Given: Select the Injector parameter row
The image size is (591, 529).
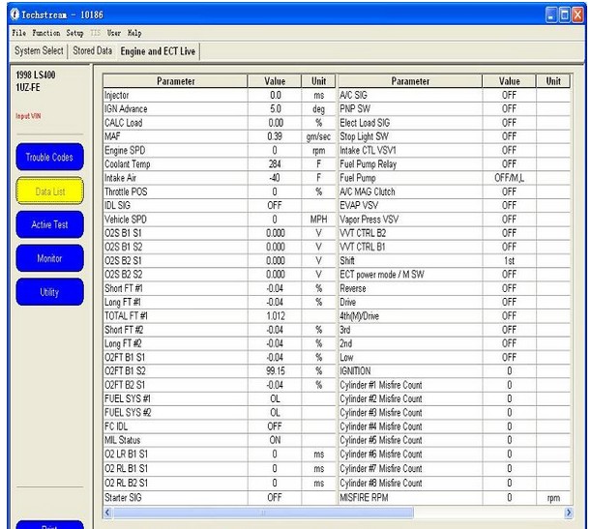Looking at the screenshot, I should (x=219, y=95).
